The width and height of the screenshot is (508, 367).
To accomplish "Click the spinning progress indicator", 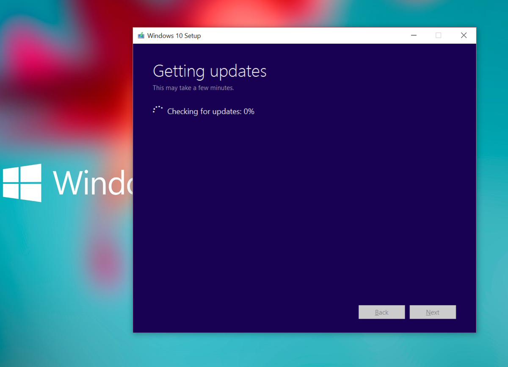I will [x=157, y=110].
